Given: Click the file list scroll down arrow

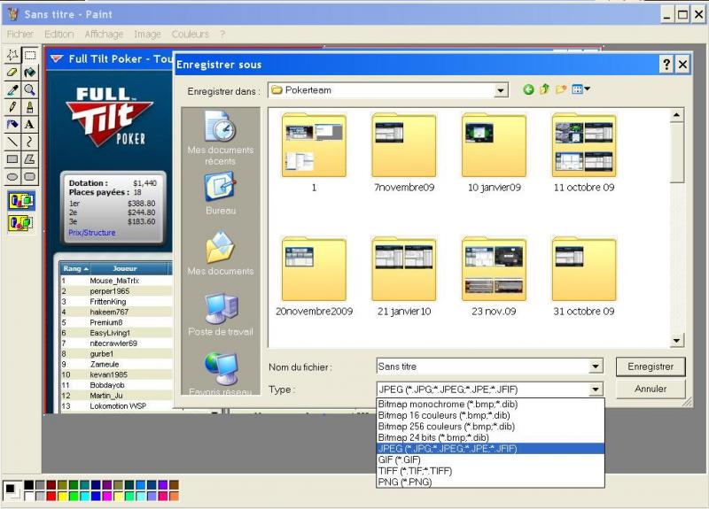Looking at the screenshot, I should [x=676, y=341].
